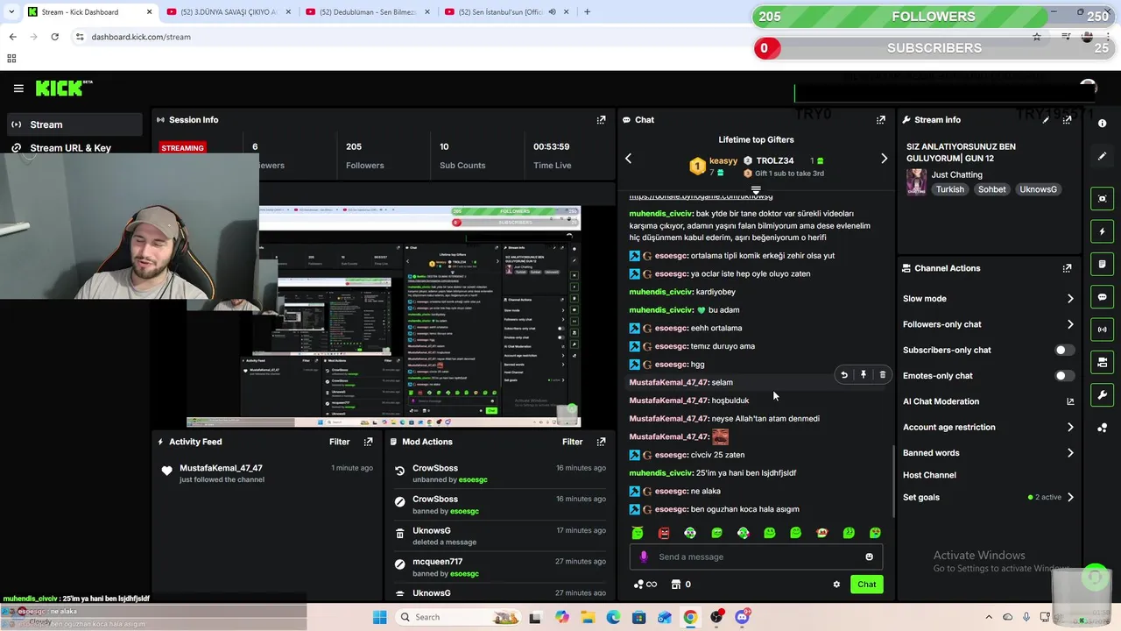
Task: Open Chrome from the taskbar
Action: pyautogui.click(x=690, y=617)
